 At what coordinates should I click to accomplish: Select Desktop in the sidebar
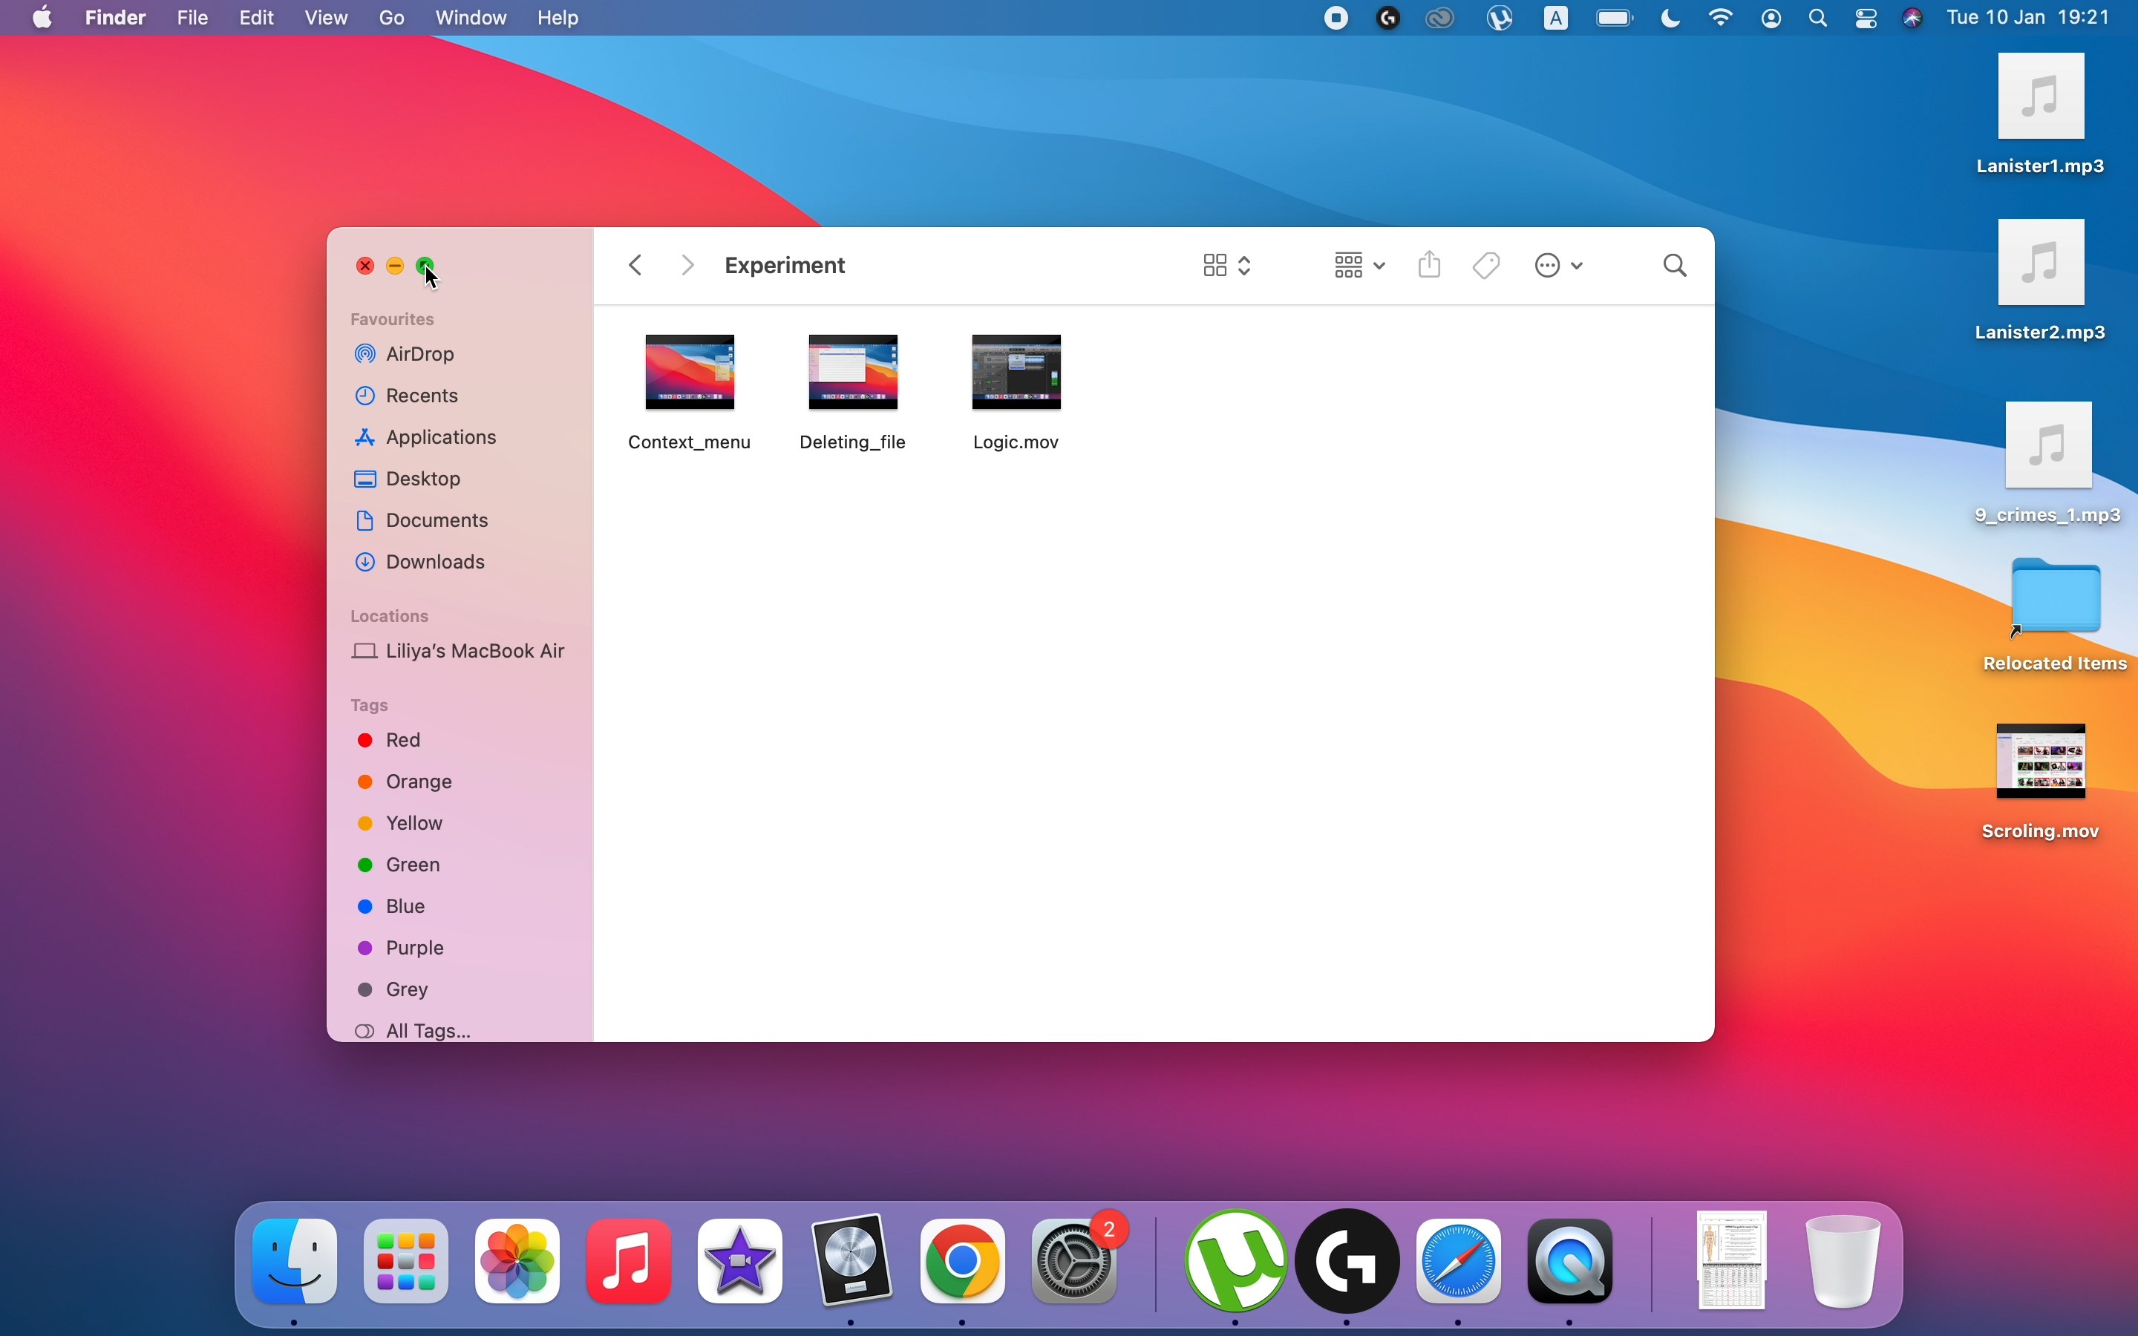pyautogui.click(x=409, y=479)
